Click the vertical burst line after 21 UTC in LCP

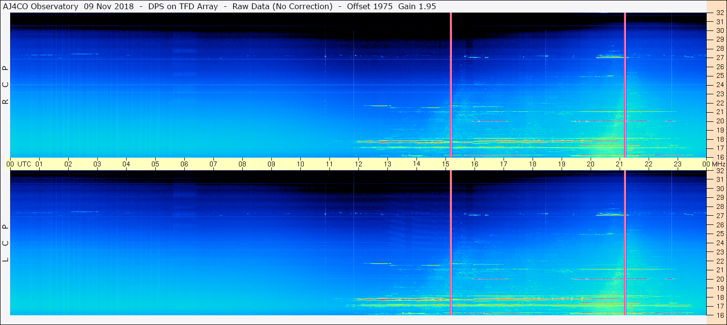[x=625, y=243]
